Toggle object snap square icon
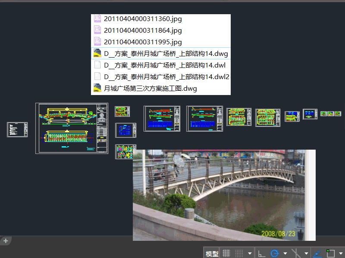This screenshot has height=258, width=345. (330, 253)
